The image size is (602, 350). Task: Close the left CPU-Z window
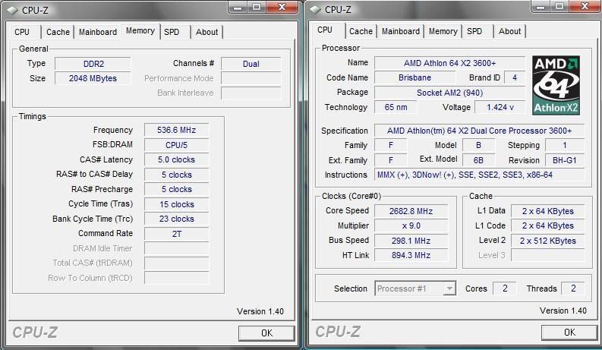[x=282, y=8]
